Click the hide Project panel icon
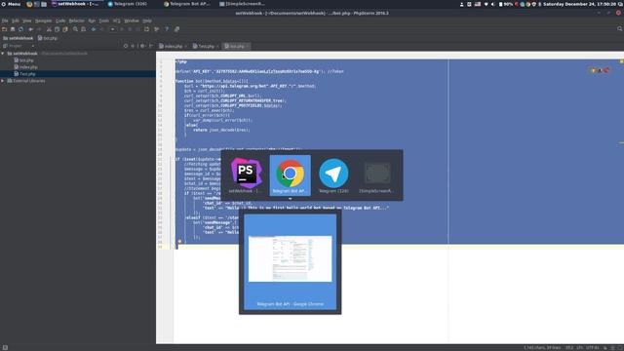Viewport: 624px width, 351px height. point(151,46)
